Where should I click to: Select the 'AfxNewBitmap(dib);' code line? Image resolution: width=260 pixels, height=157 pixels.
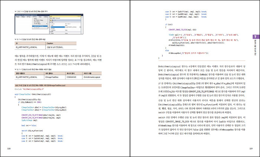coord(176,45)
